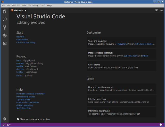Image resolution: width=165 pixels, height=127 pixels.
Task: Open the Tasks menu
Action: tap(43, 5)
